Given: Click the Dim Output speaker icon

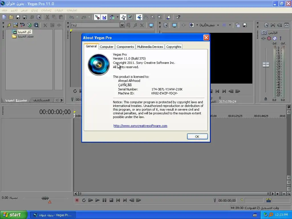Looking at the screenshot, I should [280, 25].
